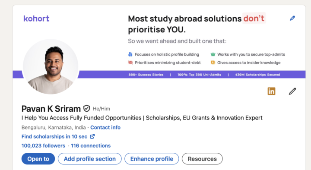Viewport: 311px width, 170px height.
Task: Click the gold LinkedIn Premium badge icon
Action: coord(271,91)
